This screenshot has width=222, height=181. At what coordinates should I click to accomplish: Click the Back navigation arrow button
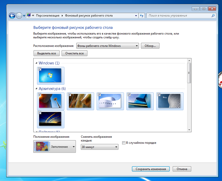(x=12, y=16)
